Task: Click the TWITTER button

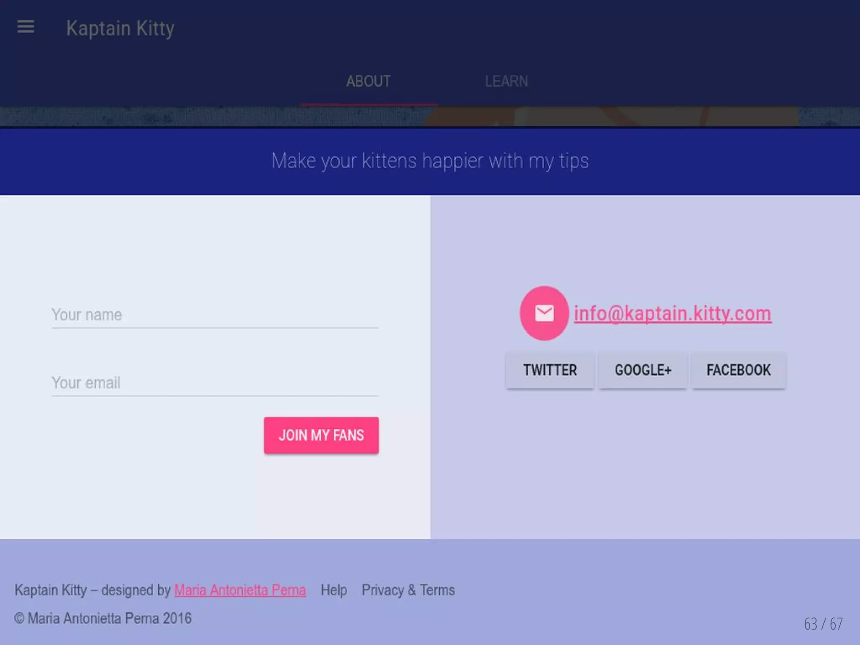Action: 550,370
